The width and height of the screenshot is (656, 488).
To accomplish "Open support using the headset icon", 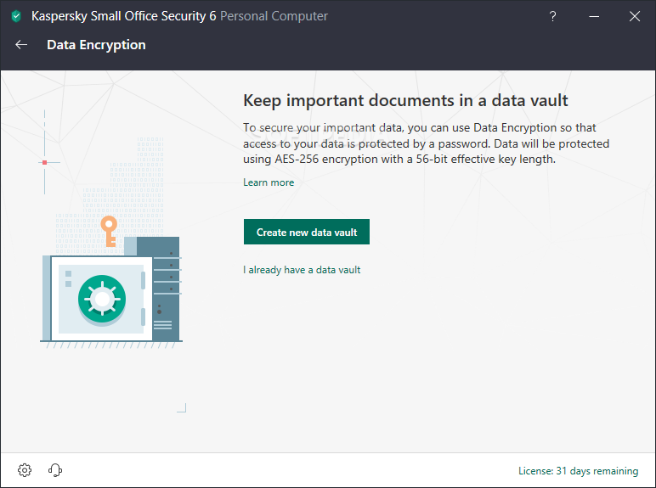I will (55, 470).
